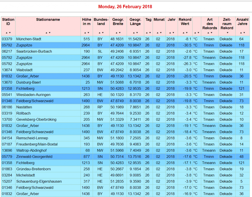The height and width of the screenshot is (197, 252).
Task: Sort Jahr column descending
Action: [173, 33]
